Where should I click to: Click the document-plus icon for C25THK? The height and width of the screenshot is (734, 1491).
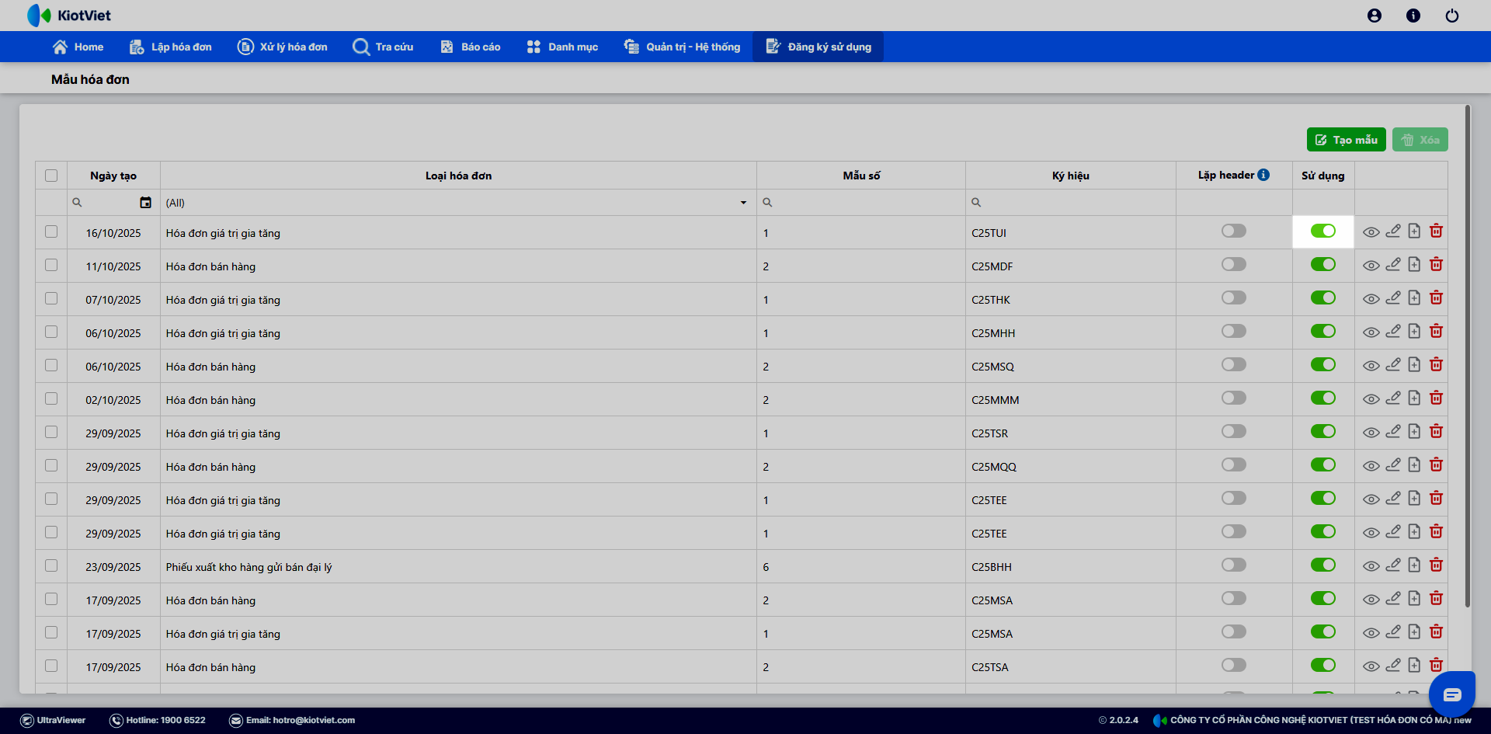point(1414,297)
